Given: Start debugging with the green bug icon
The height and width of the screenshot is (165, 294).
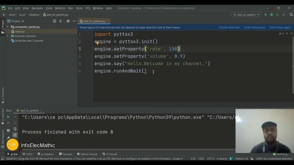Looking at the screenshot, I should [x=271, y=15].
